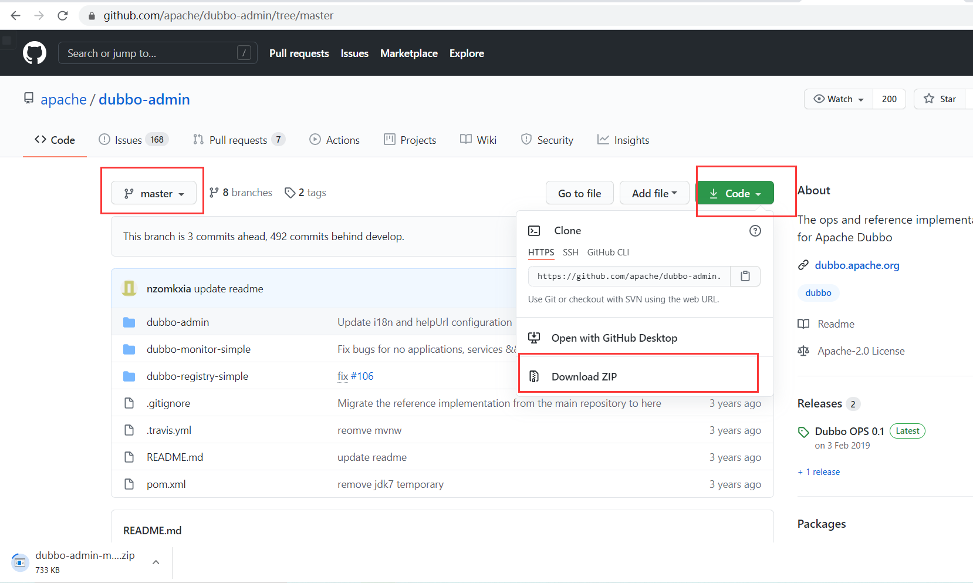
Task: Select the SSH clone option
Action: tap(570, 252)
